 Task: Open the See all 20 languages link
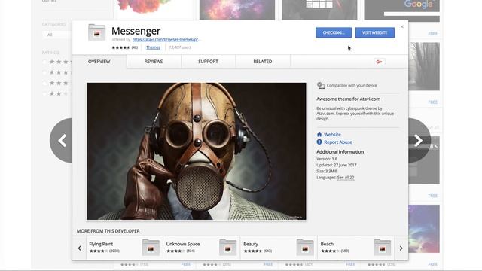[x=346, y=178]
